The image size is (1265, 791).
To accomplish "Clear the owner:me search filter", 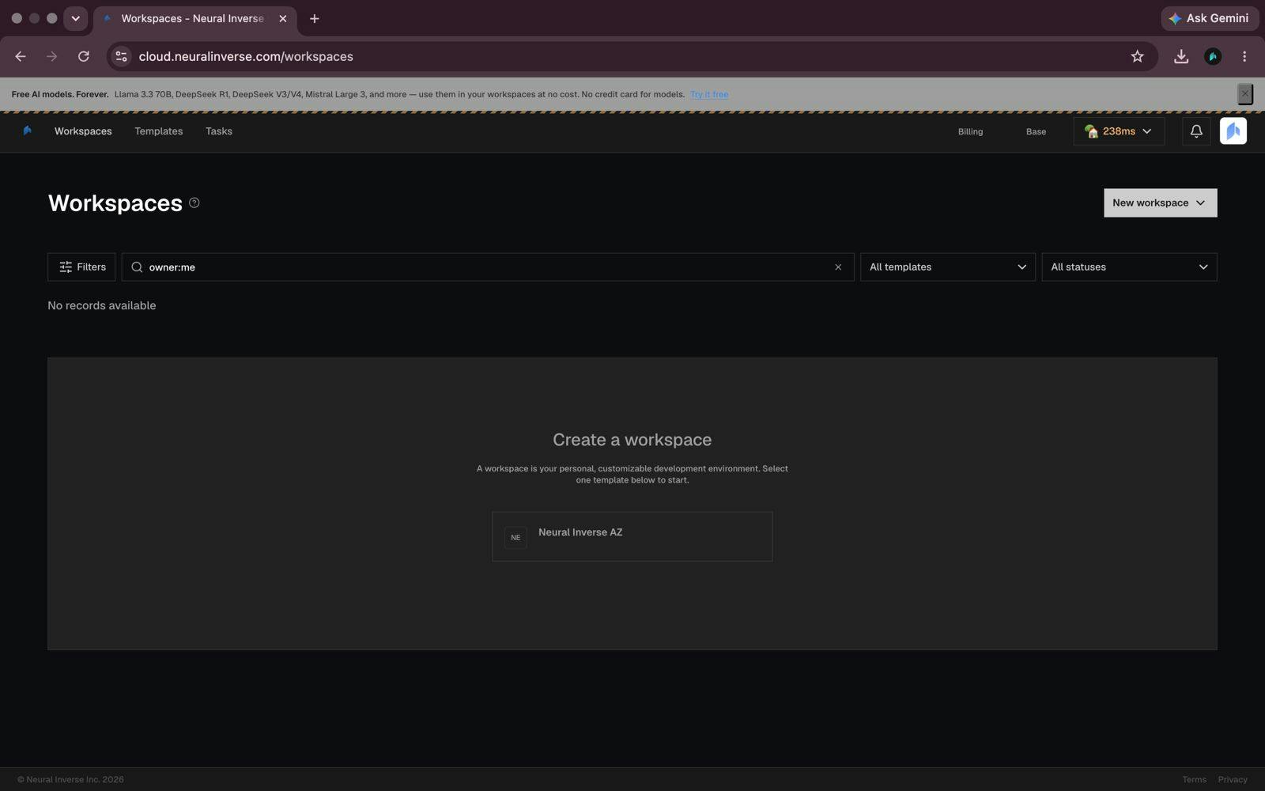I will click(x=838, y=267).
